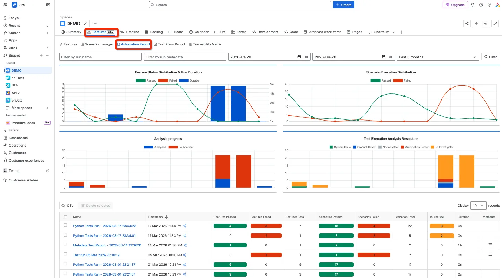The height and width of the screenshot is (278, 502).
Task: Select the Metadata Test Report row checkbox
Action: 65,245
